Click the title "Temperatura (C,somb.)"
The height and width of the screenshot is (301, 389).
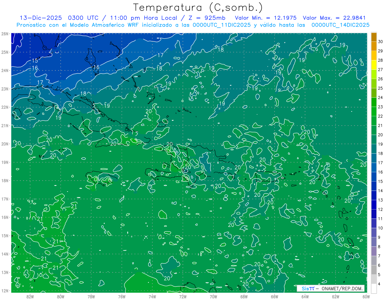coord(198,7)
